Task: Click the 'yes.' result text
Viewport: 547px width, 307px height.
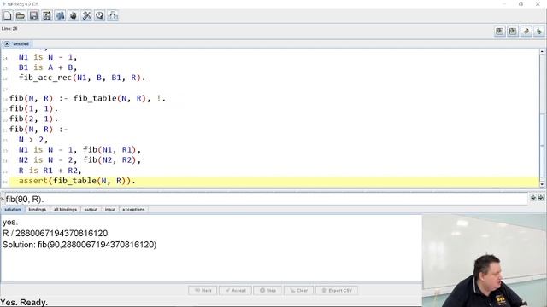Action: [x=9, y=222]
